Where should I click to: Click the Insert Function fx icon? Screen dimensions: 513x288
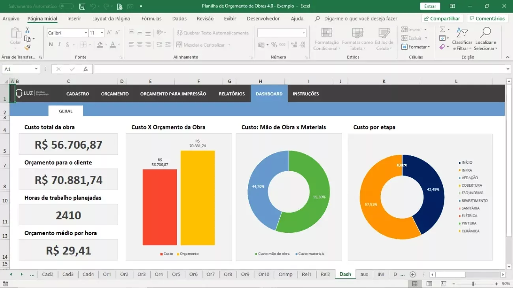tap(85, 69)
